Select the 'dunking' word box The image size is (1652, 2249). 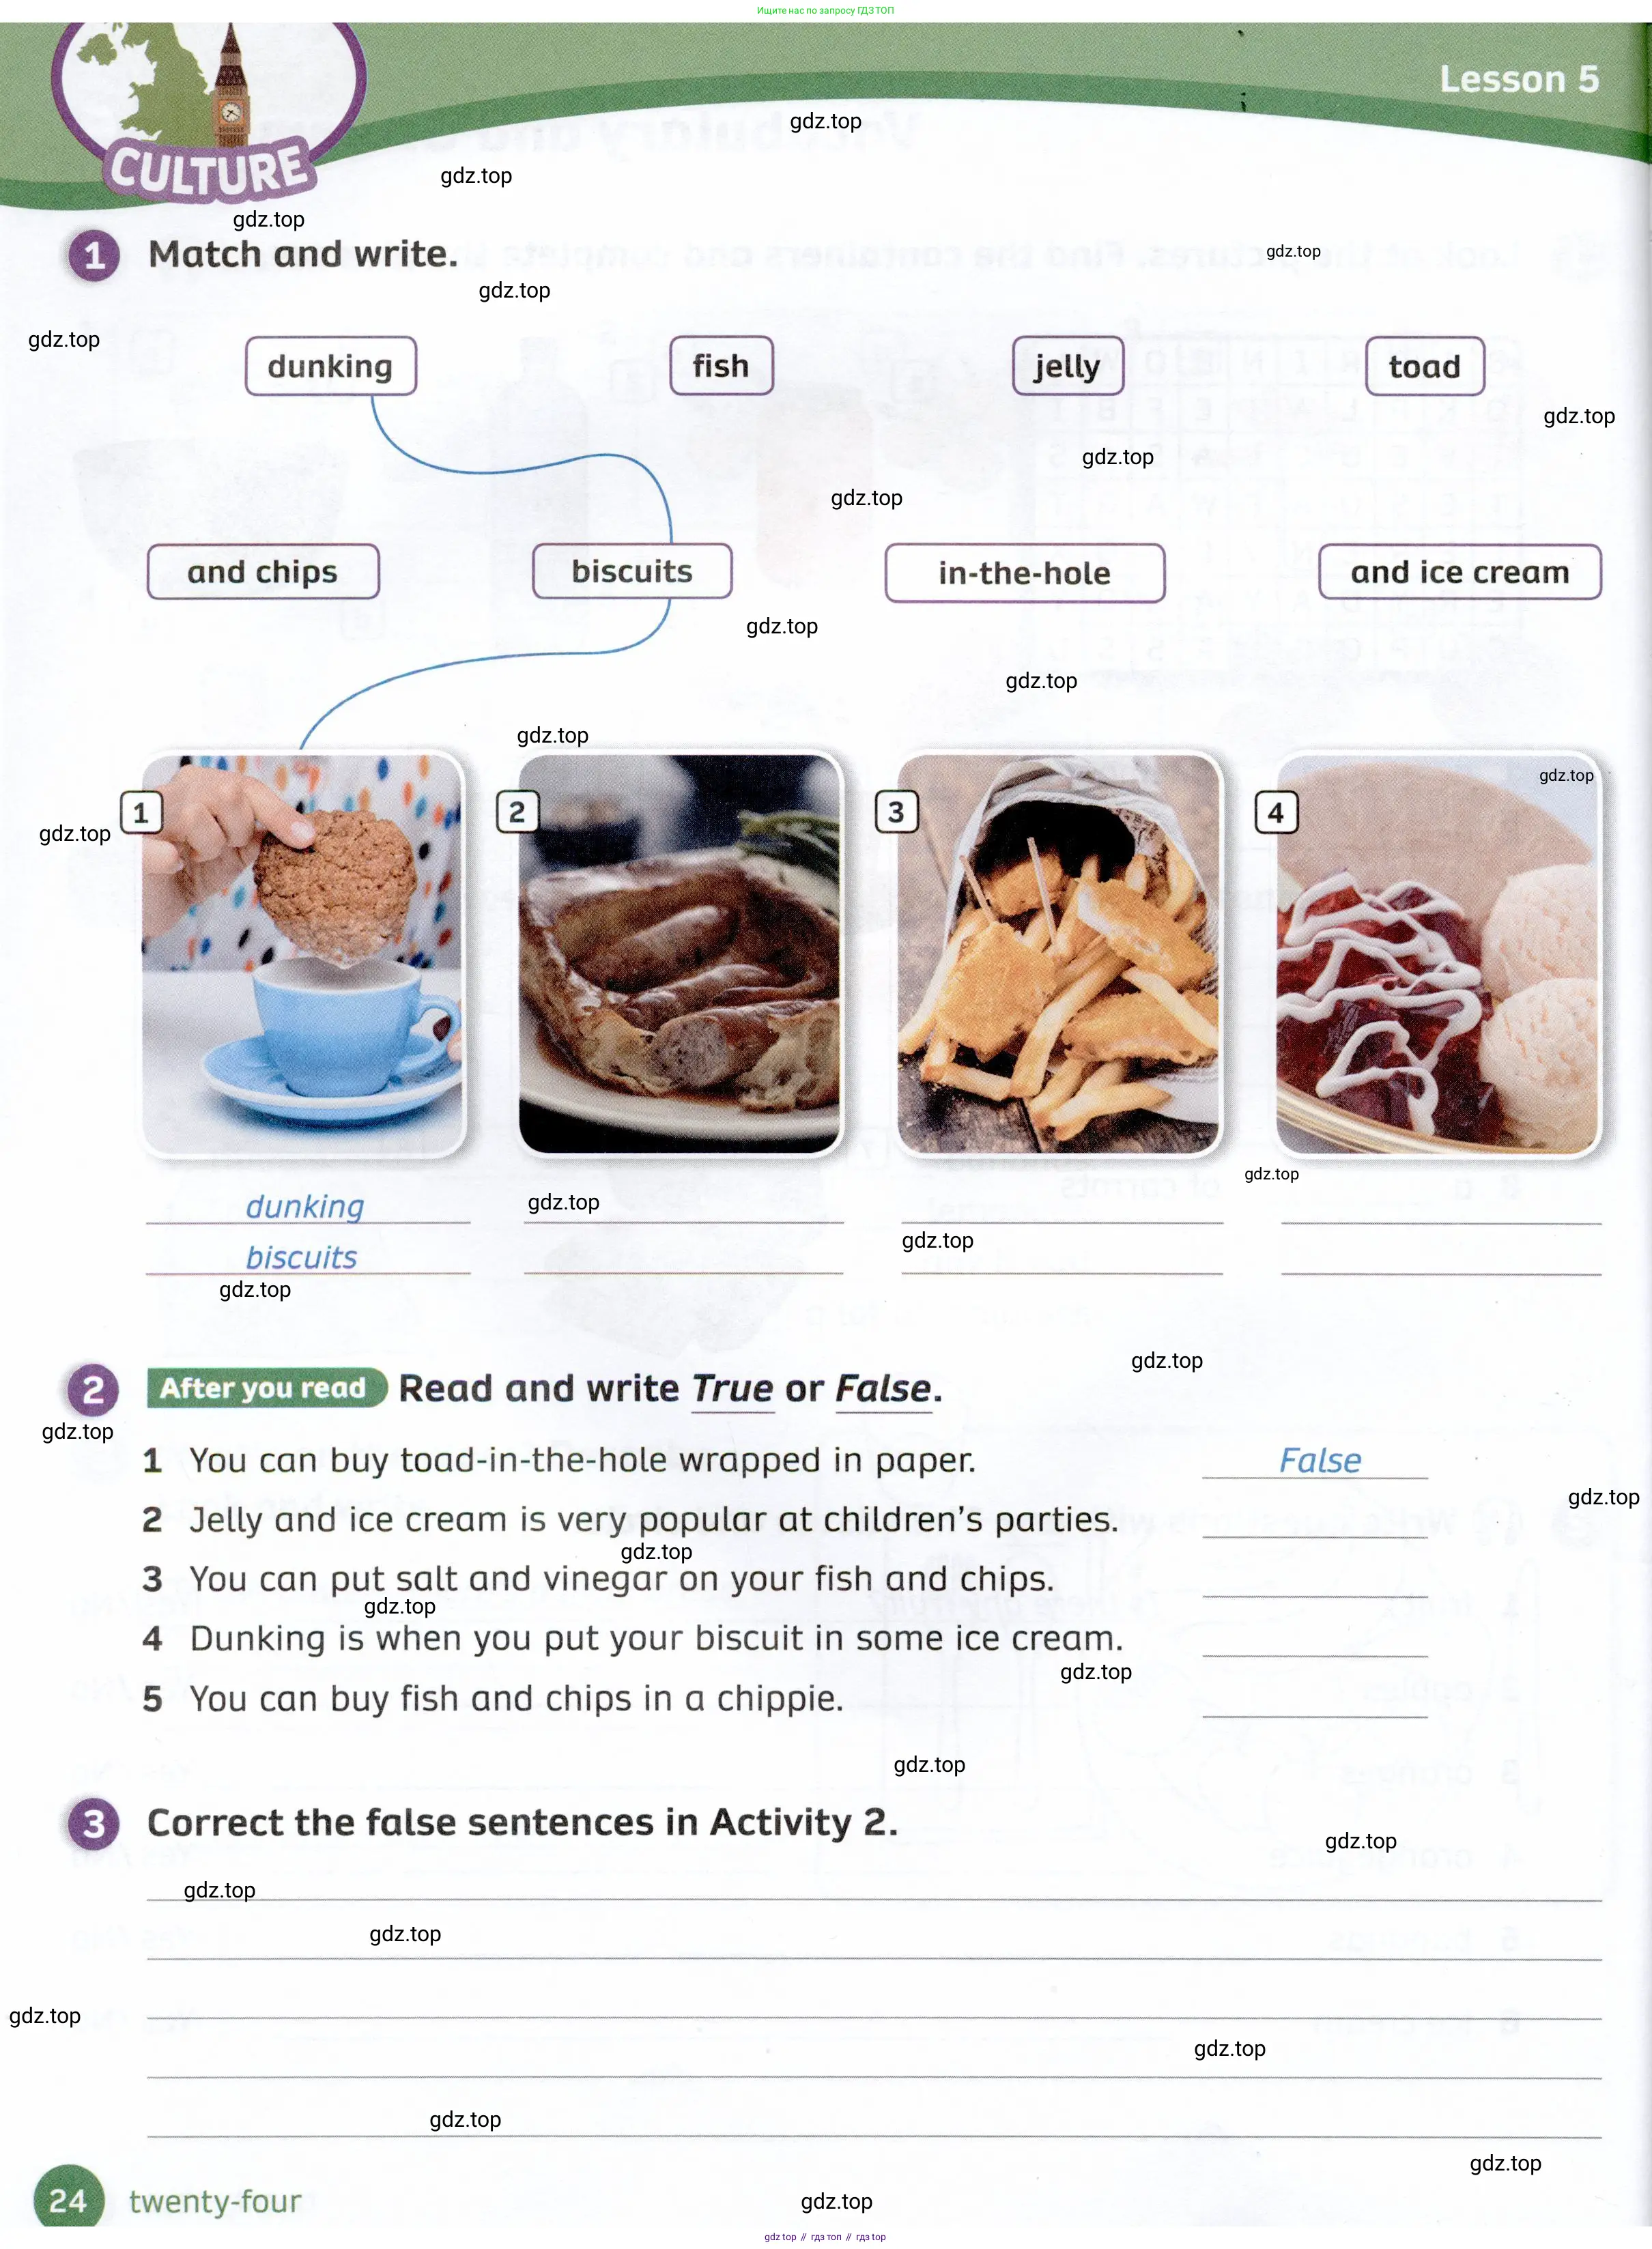[x=331, y=366]
